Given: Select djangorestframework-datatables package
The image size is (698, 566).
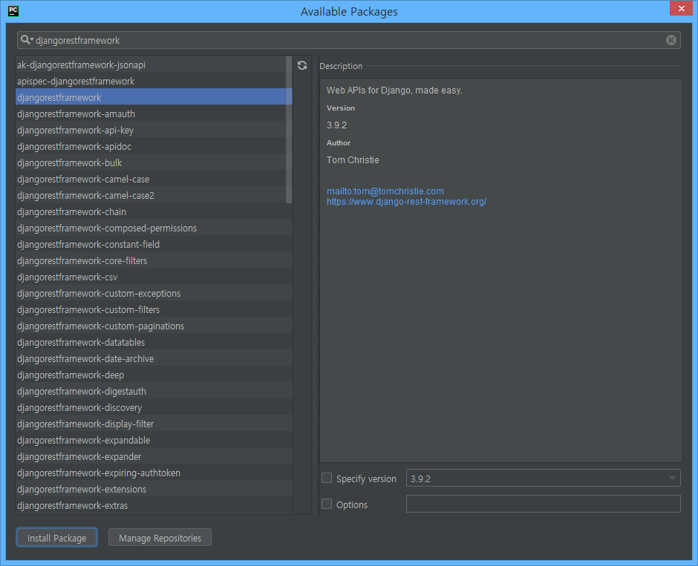Looking at the screenshot, I should (x=154, y=343).
